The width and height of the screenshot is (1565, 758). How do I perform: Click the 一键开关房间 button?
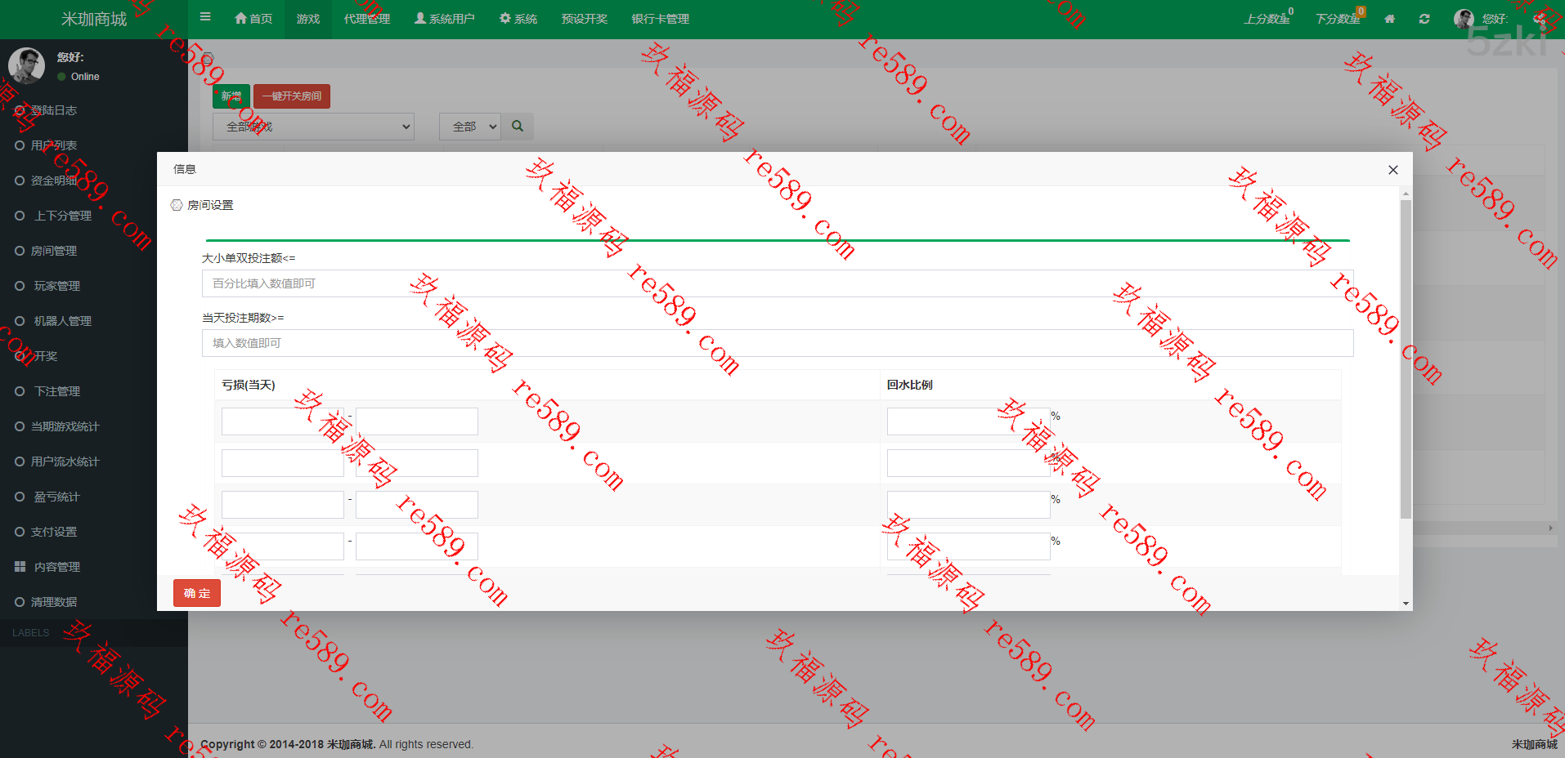tap(292, 96)
